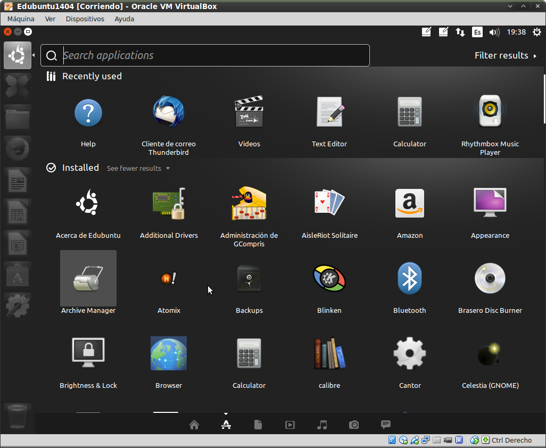Launch calibre e-book manager
Image resolution: width=546 pixels, height=448 pixels.
point(329,353)
